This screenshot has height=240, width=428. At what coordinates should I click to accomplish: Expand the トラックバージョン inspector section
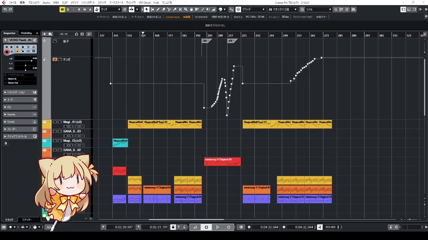tap(20, 92)
